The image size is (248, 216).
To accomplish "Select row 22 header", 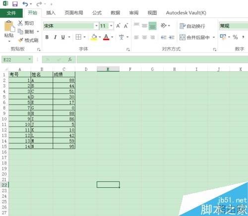I will click(x=4, y=185).
